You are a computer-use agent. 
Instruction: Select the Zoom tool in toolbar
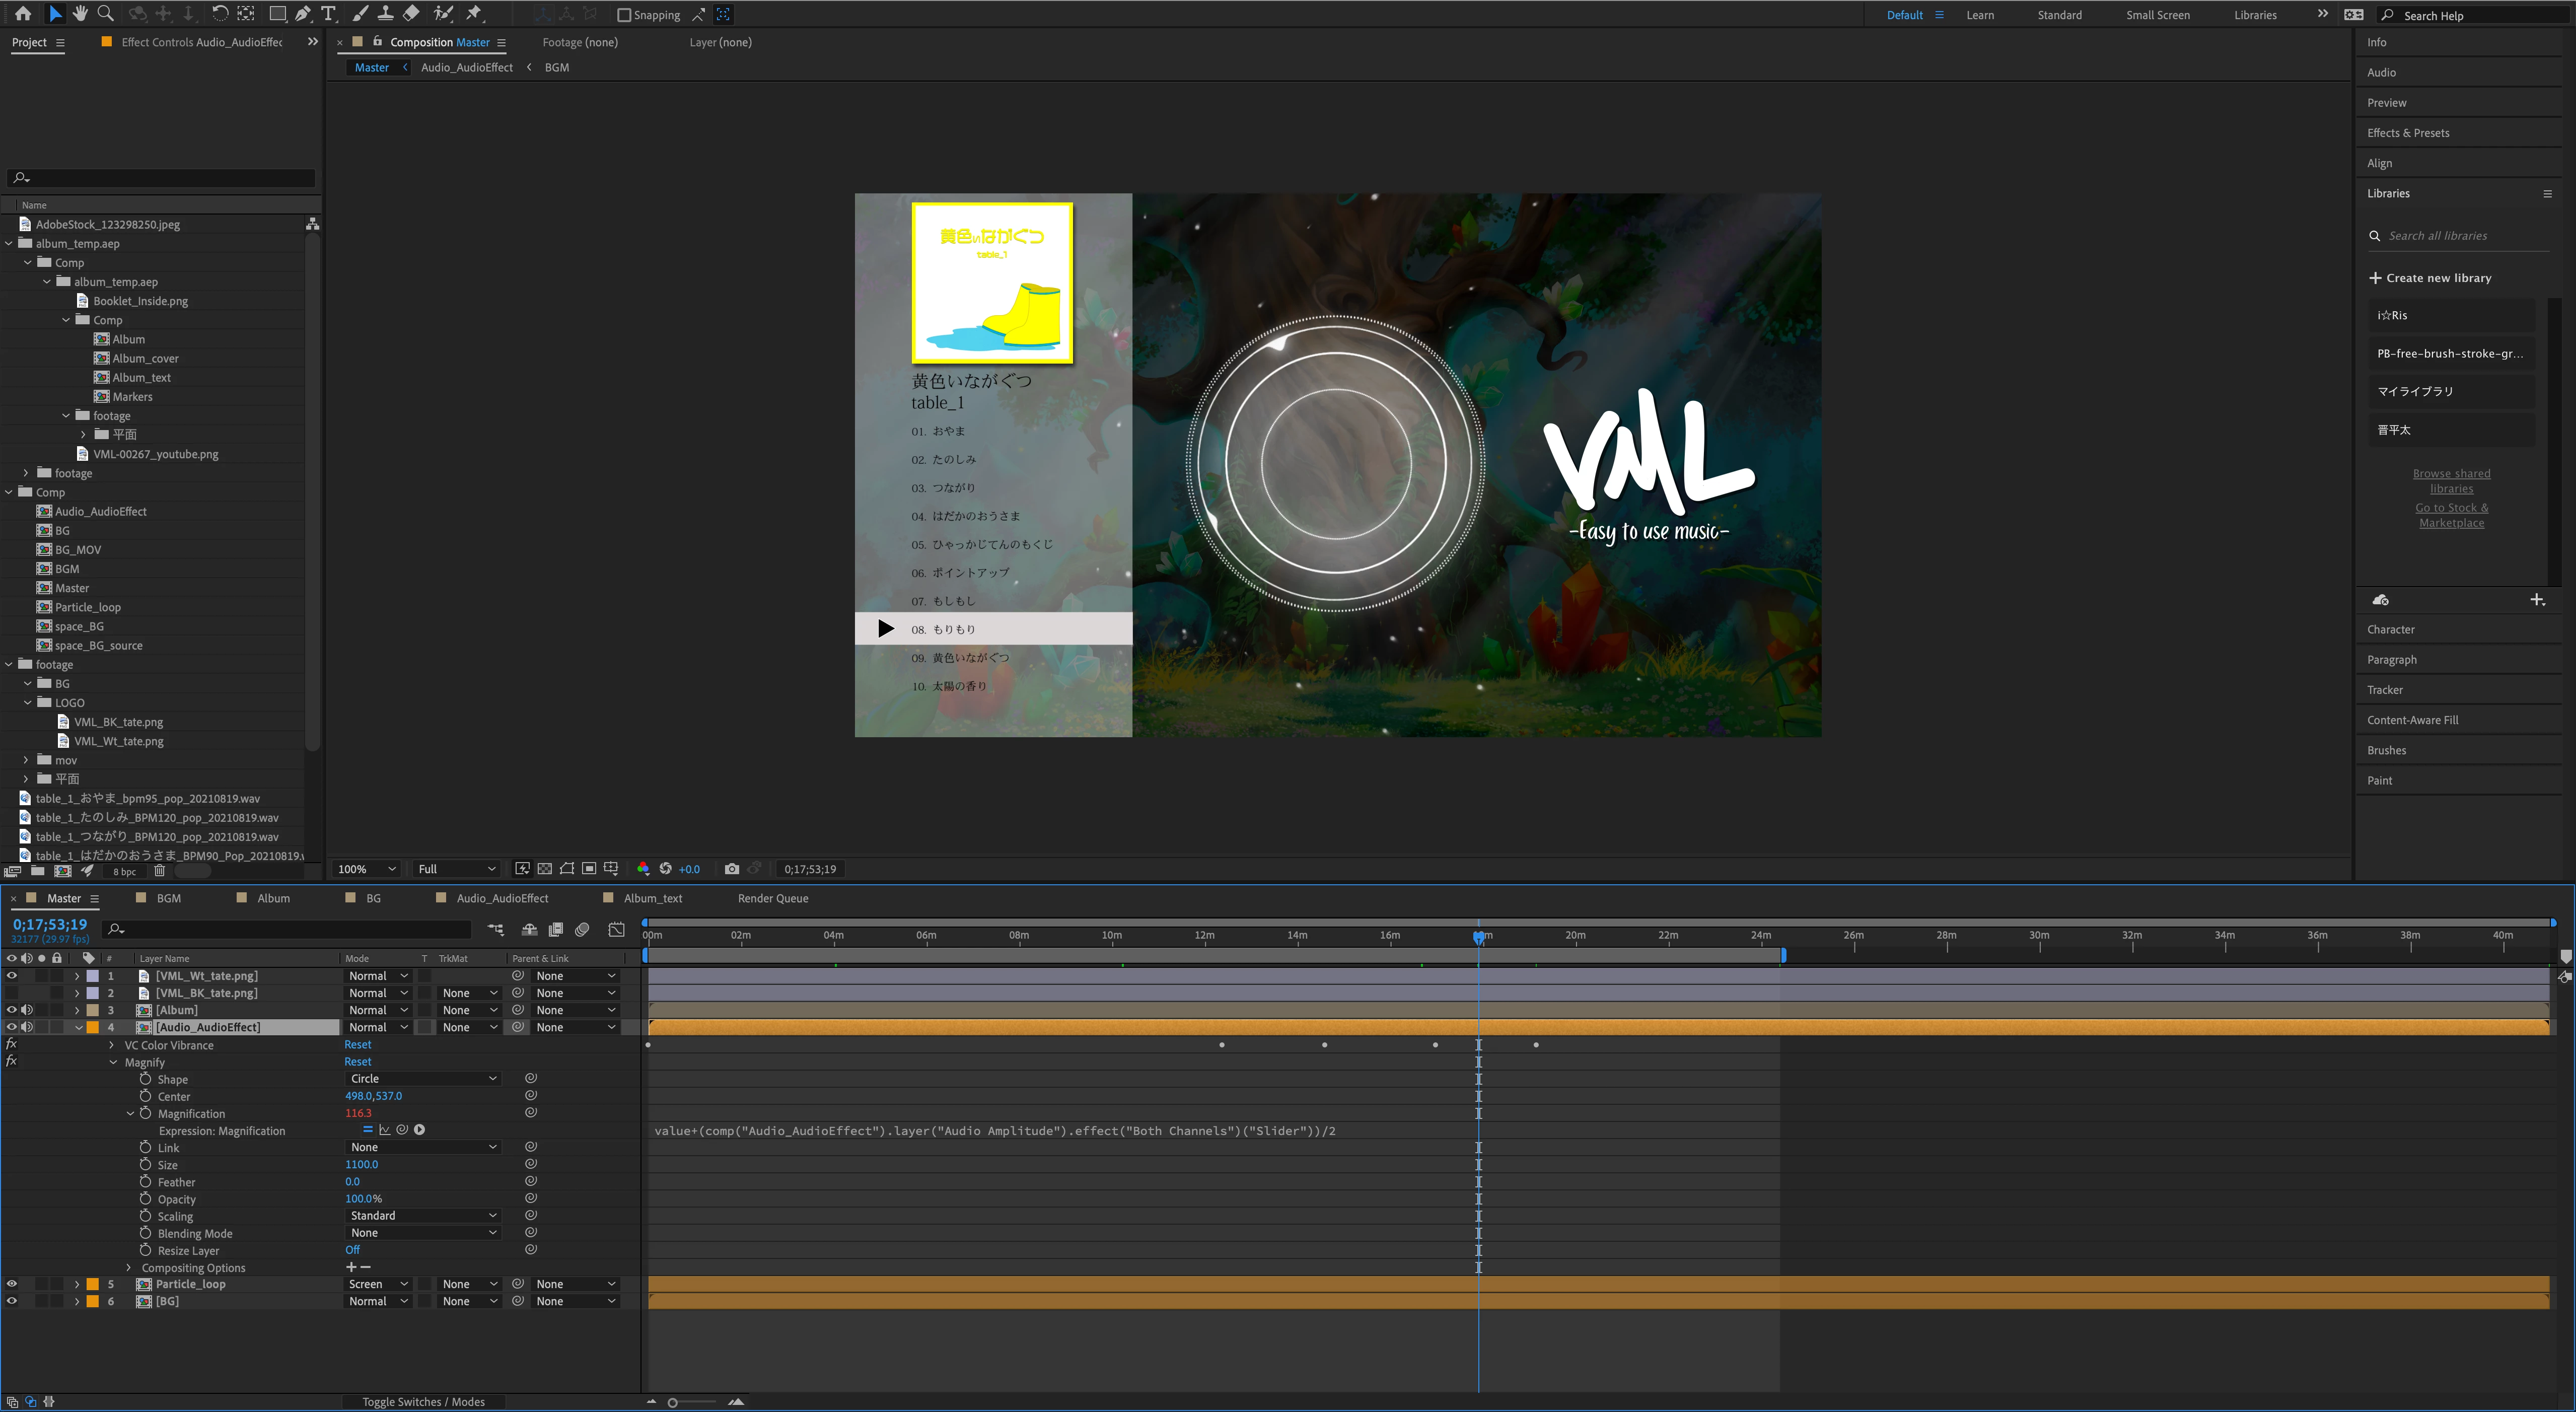[x=105, y=14]
